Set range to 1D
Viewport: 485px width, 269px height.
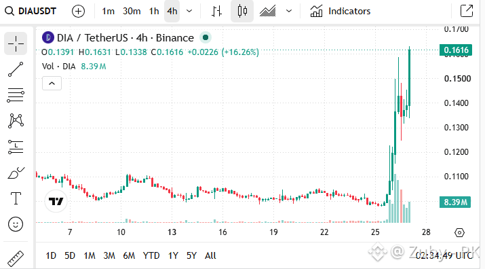pyautogui.click(x=51, y=255)
